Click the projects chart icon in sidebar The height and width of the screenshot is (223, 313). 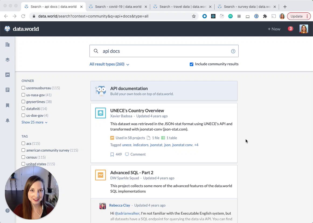pyautogui.click(x=8, y=75)
